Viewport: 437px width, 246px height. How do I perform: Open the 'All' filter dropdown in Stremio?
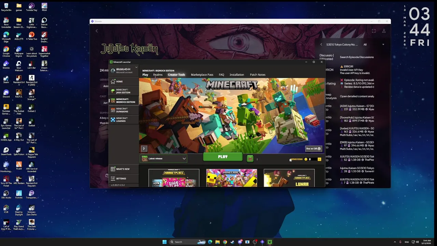(373, 44)
